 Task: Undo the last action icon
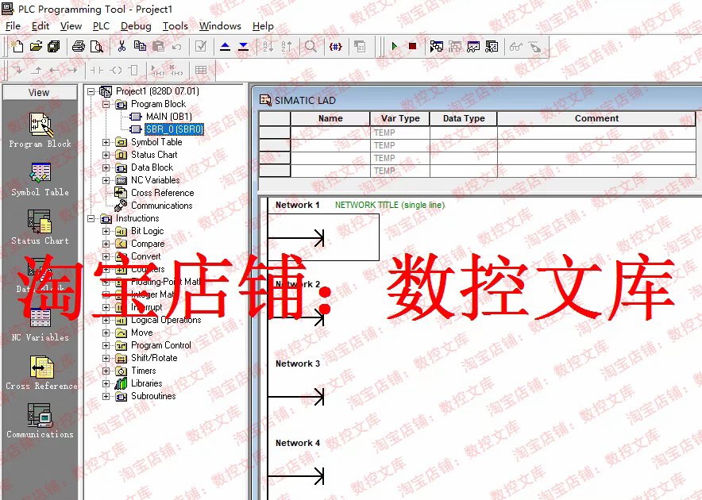[177, 47]
